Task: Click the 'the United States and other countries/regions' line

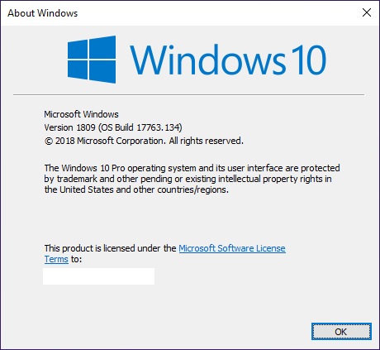Action: point(136,189)
